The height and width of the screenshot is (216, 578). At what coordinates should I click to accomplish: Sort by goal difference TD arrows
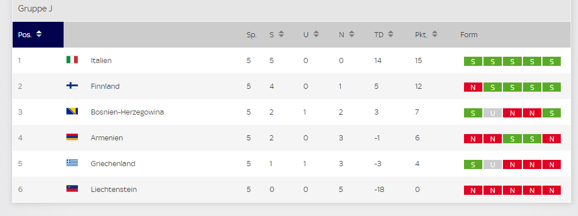point(391,34)
